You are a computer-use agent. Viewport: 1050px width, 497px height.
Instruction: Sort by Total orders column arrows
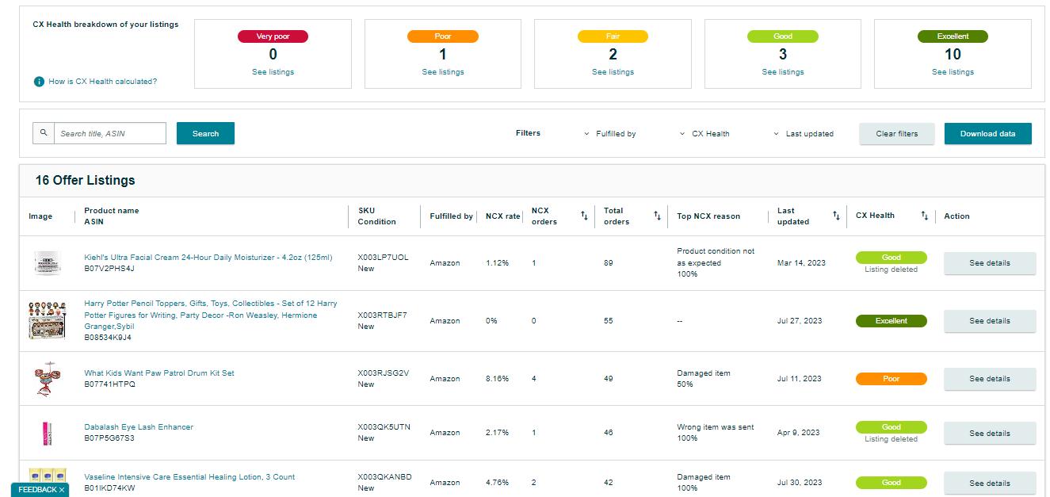[657, 216]
